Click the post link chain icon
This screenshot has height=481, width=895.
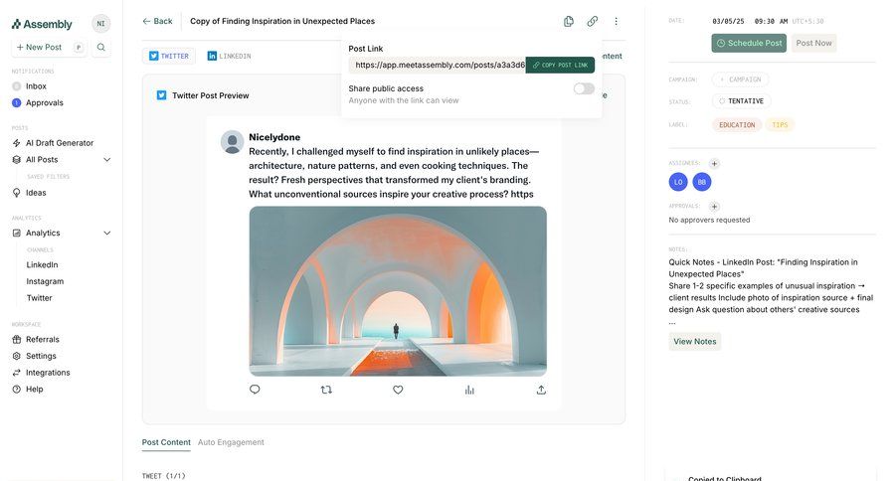(x=593, y=21)
